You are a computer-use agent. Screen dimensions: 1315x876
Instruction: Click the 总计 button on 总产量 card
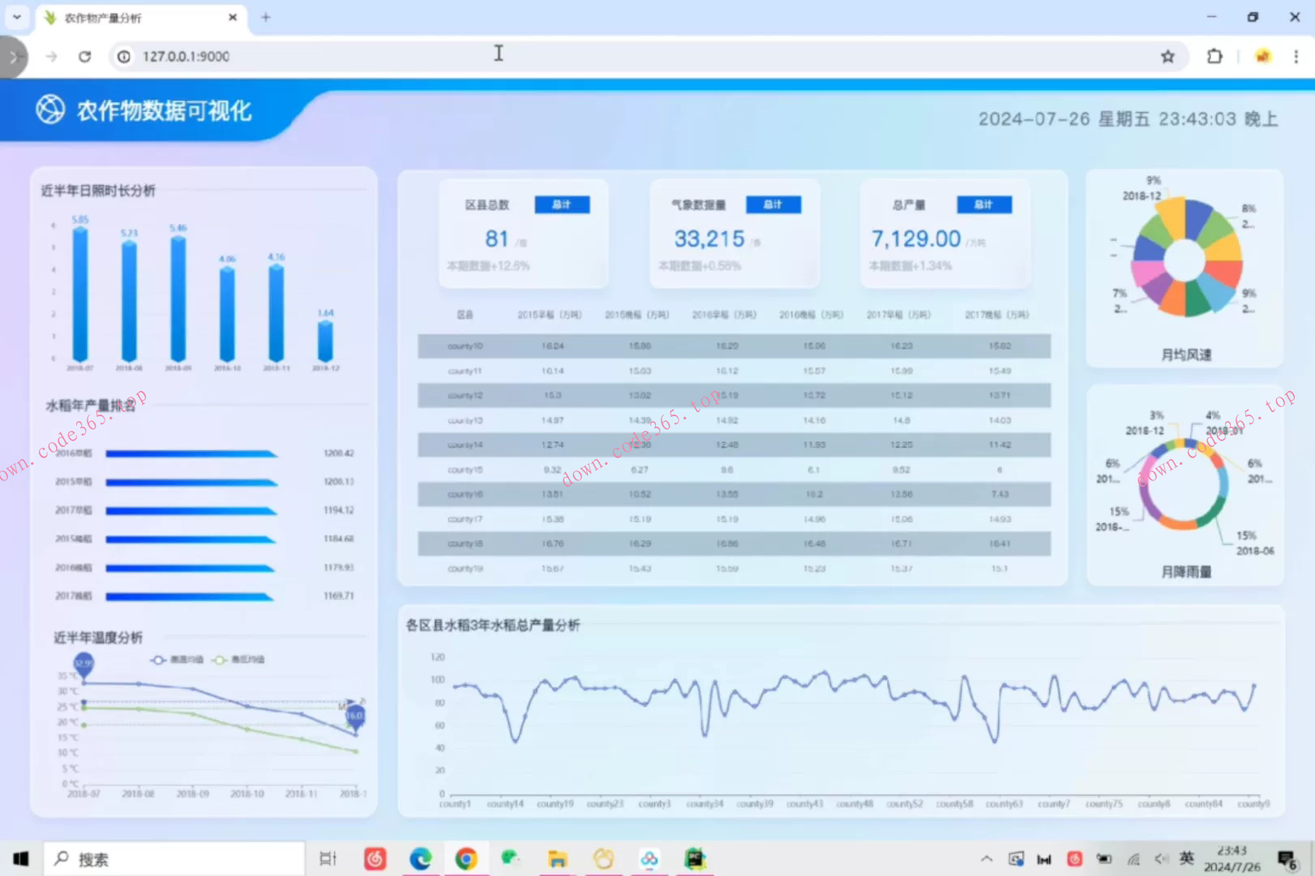coord(983,204)
